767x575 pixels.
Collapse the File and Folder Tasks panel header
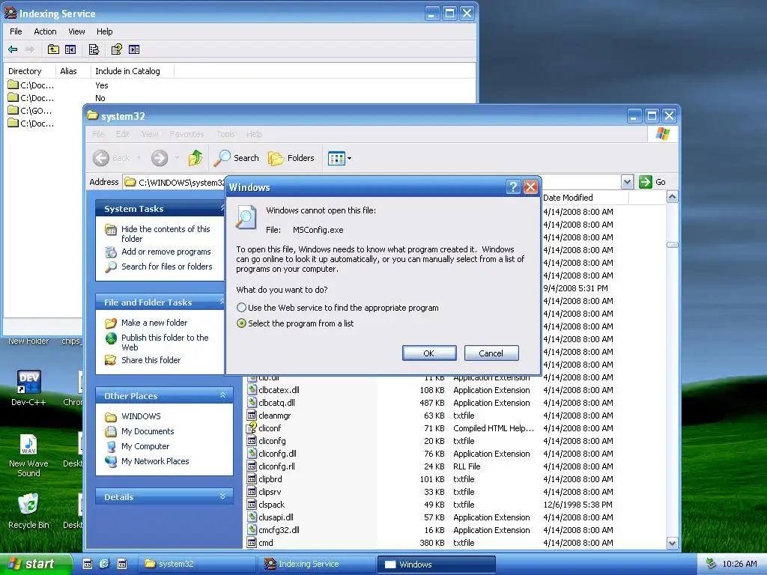pos(160,302)
